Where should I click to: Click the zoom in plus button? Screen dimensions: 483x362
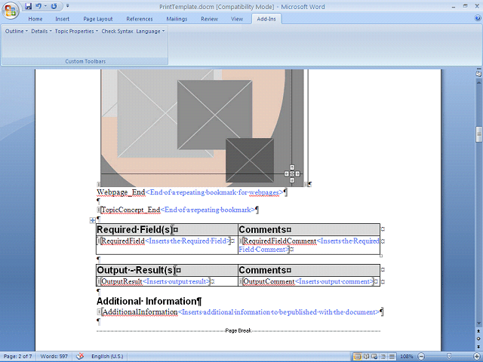476,356
